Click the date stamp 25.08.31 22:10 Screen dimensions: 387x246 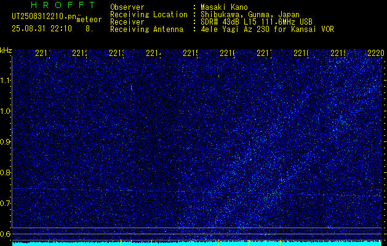[42, 29]
